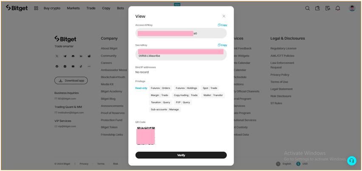Click the Margin | Trade privilege tag
Viewport: 362px width, 171px height.
pos(159,95)
